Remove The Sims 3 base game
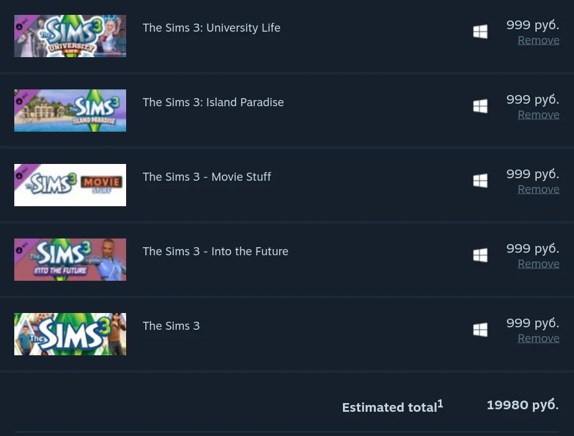The width and height of the screenshot is (574, 436). (538, 338)
